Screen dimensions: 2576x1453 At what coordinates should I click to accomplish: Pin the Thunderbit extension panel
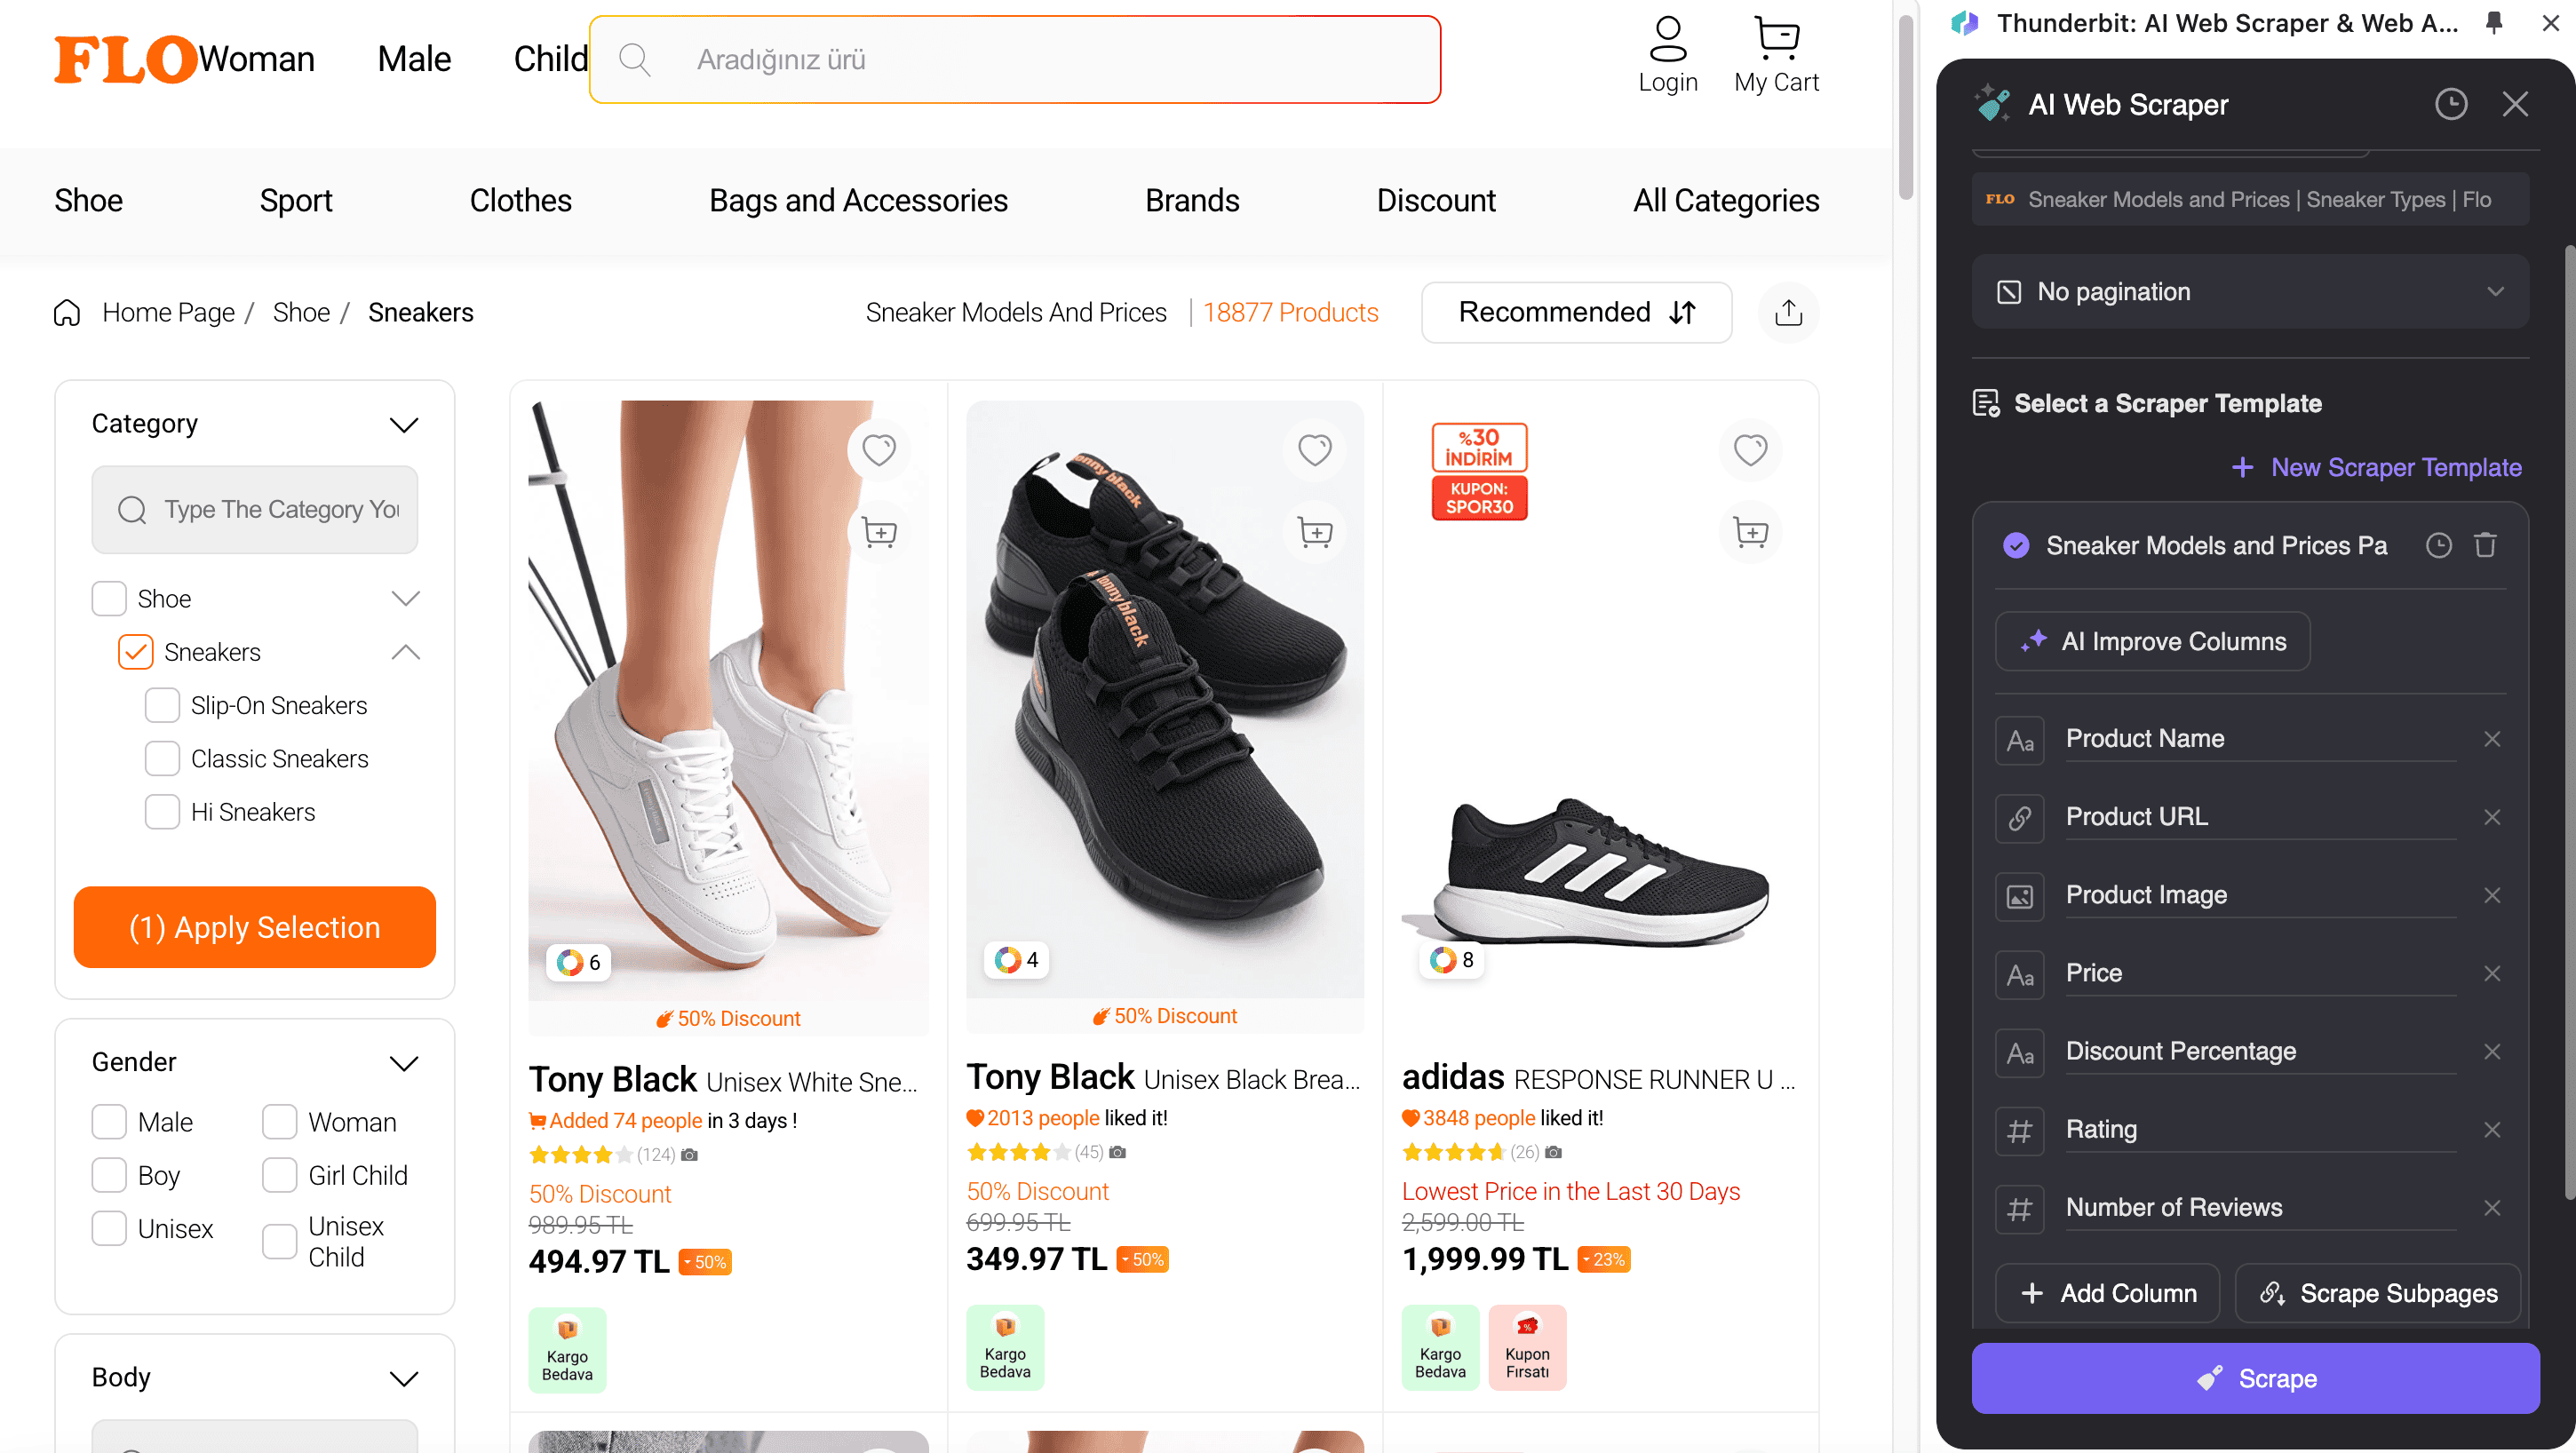(2494, 23)
